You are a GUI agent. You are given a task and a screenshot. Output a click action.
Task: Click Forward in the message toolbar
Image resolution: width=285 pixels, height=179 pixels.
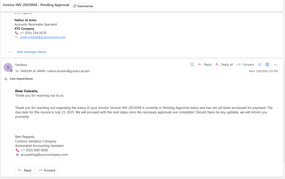245,64
